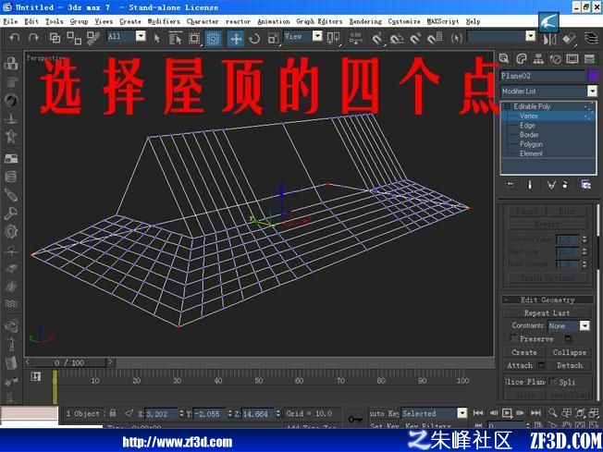Open reference coordinate View dropdown
Viewport: 603px width, 452px height.
click(x=317, y=36)
